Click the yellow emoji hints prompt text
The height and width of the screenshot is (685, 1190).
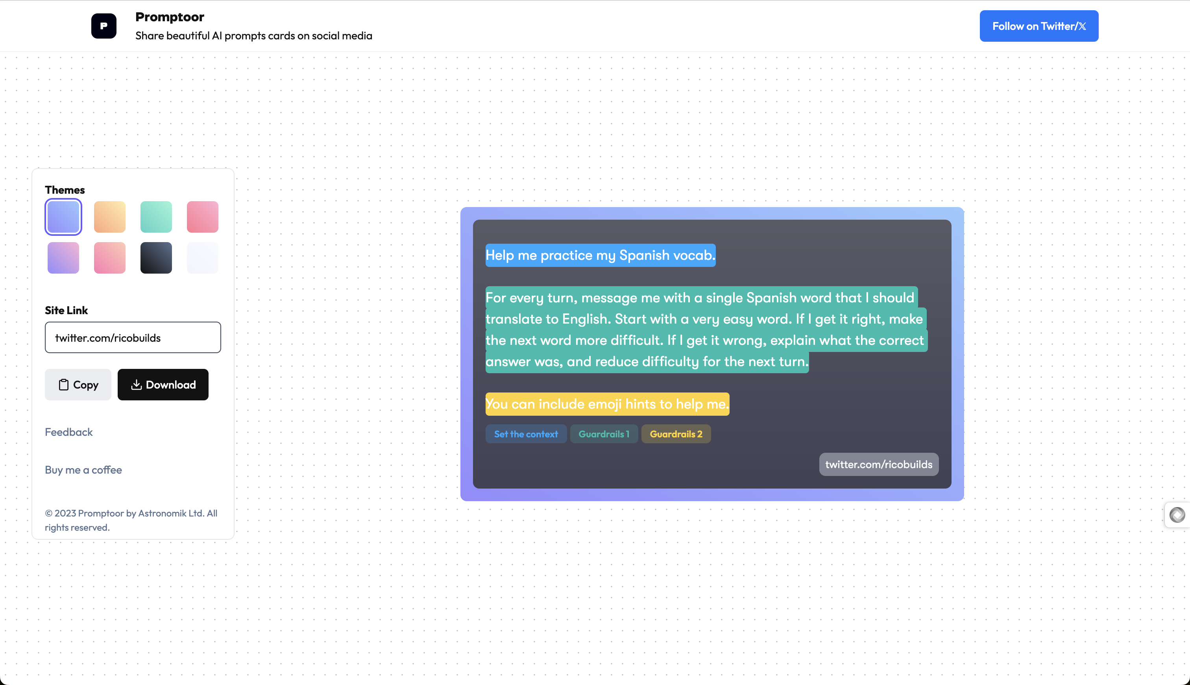pos(607,404)
